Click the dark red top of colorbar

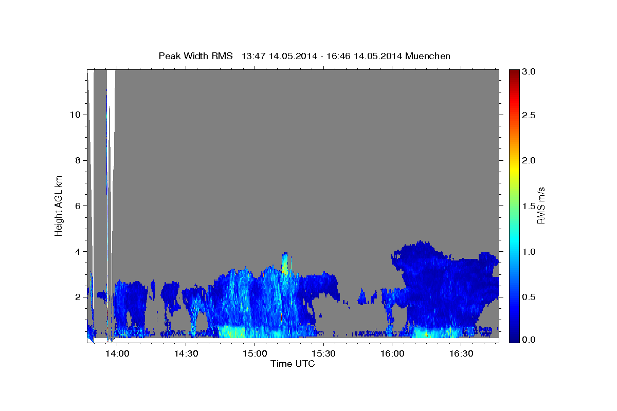tap(514, 74)
